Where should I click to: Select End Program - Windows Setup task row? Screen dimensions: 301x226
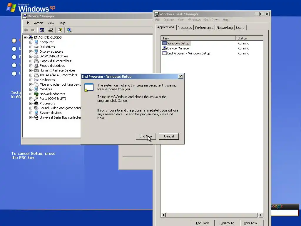[x=213, y=53]
